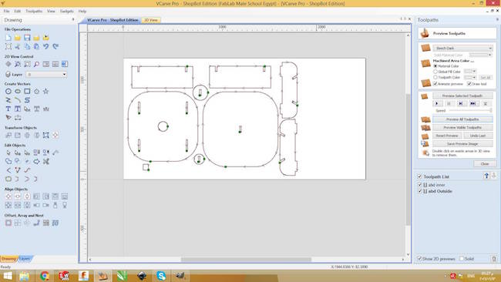Viewport: 501px width, 282px height.
Task: Click the Reset Preview button
Action: click(447, 136)
